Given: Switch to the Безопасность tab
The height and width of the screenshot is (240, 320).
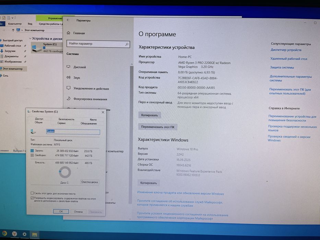Looking at the screenshot, I should pyautogui.click(x=67, y=119).
